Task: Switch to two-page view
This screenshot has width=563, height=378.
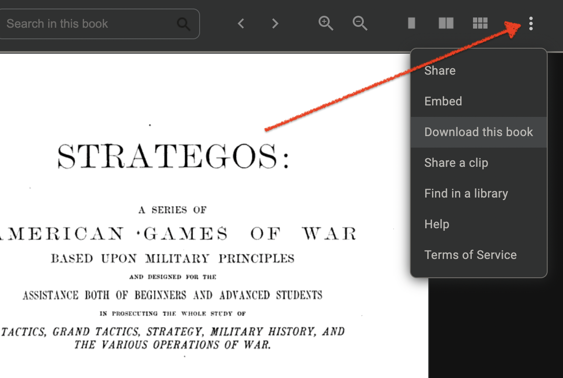Action: tap(446, 23)
